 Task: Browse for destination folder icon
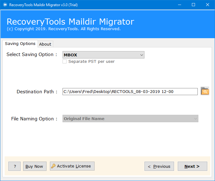pos(205,91)
